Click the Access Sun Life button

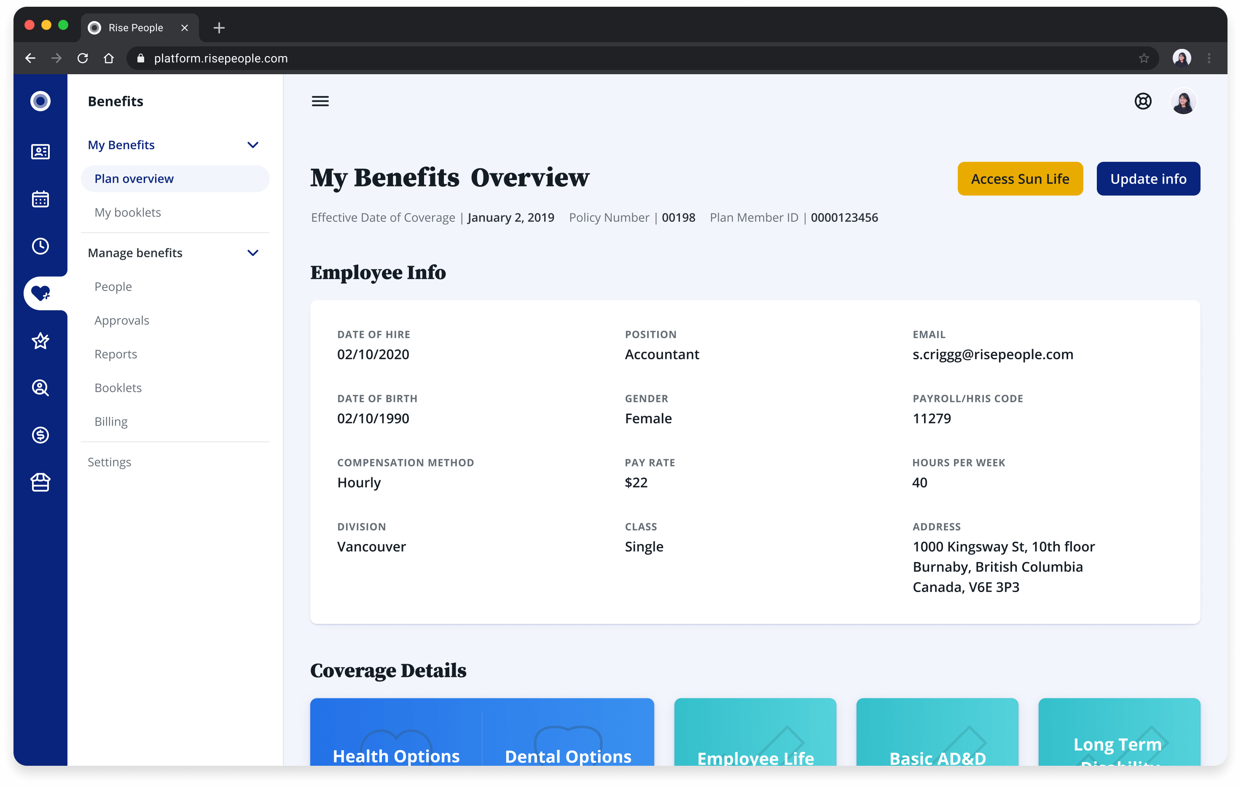click(x=1020, y=179)
